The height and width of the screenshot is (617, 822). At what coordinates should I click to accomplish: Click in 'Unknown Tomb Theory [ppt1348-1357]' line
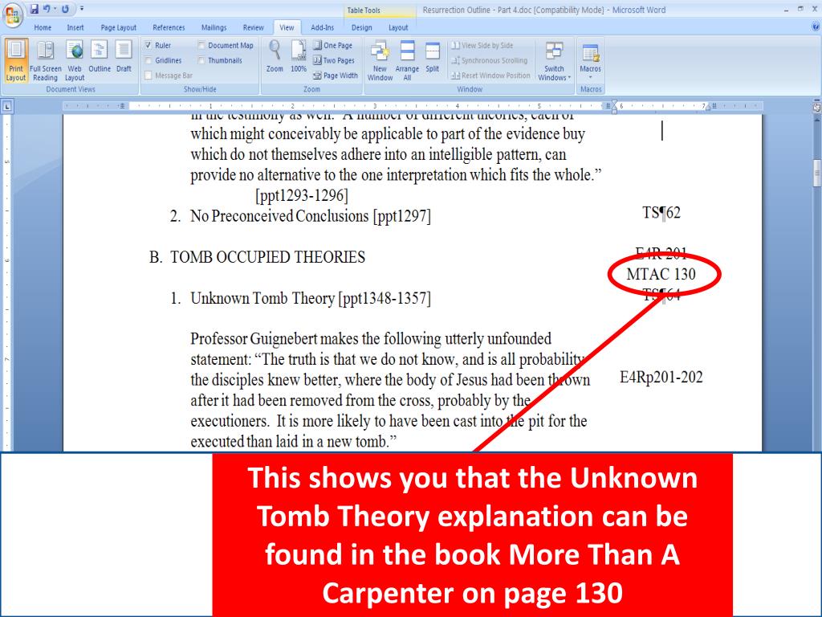point(311,298)
